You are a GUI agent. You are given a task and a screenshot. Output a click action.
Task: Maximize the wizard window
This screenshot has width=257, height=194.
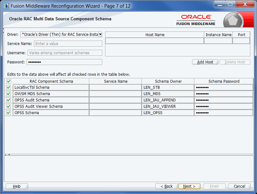(x=230, y=4)
